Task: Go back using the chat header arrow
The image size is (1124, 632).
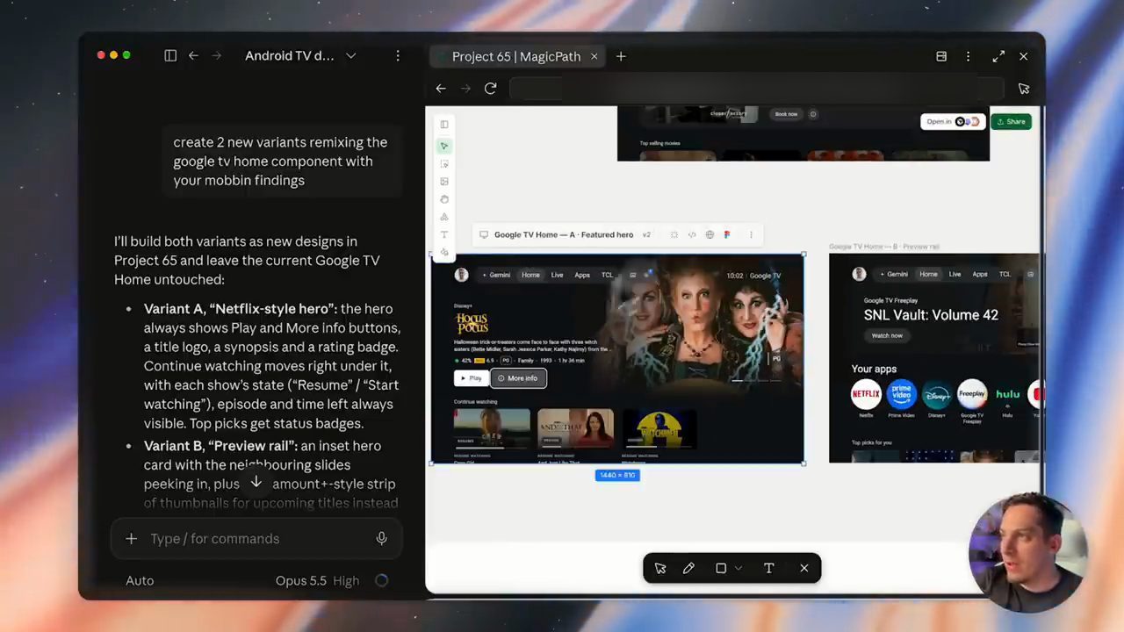Action: (193, 55)
